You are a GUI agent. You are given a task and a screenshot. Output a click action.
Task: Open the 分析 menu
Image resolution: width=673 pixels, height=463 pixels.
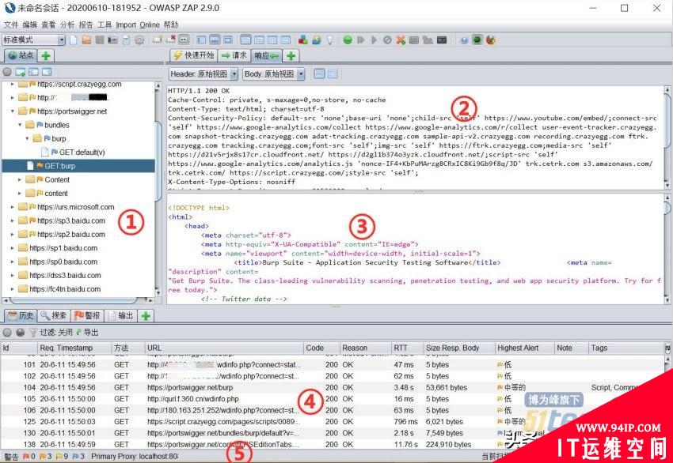coord(67,24)
